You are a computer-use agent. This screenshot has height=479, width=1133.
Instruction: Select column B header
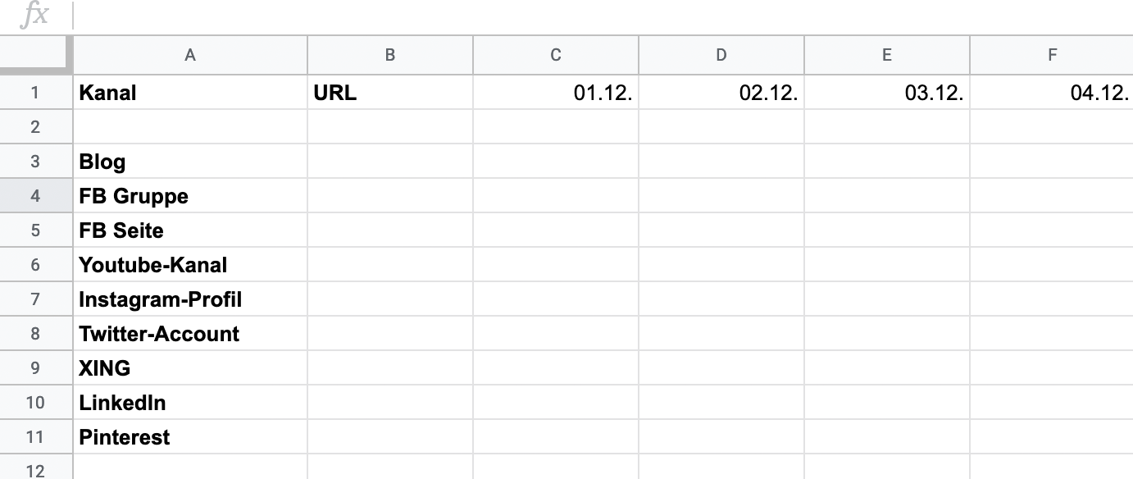(390, 55)
